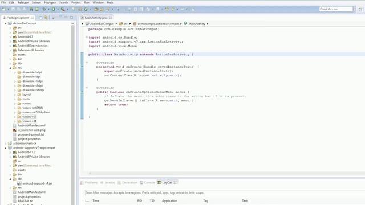Expand the actionbarsherlock project
The width and height of the screenshot is (365, 205).
tap(6, 143)
